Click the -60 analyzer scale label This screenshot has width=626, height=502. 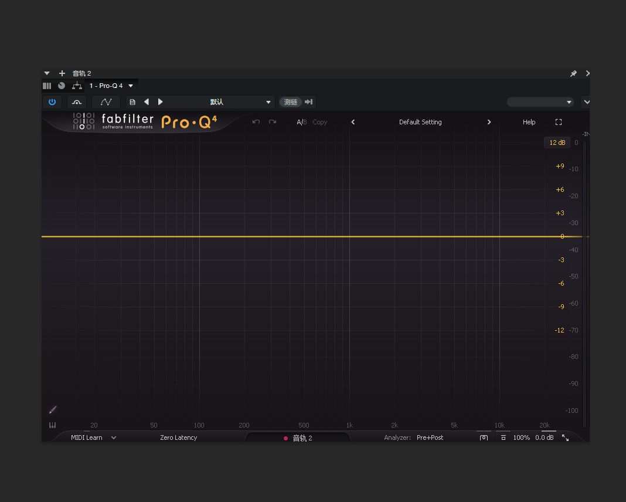click(x=573, y=304)
